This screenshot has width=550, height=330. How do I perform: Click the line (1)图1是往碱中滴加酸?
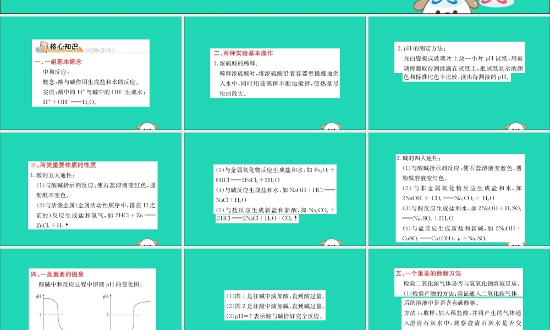276,296
